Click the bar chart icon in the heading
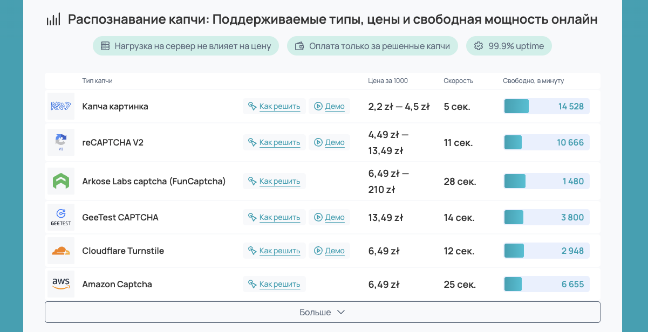 (53, 18)
